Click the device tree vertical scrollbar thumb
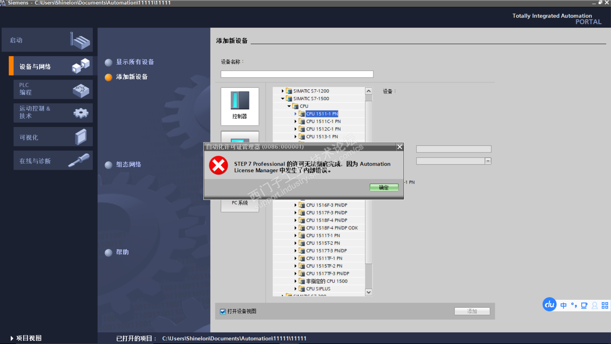Viewport: 611px width, 344px height. pos(369,182)
